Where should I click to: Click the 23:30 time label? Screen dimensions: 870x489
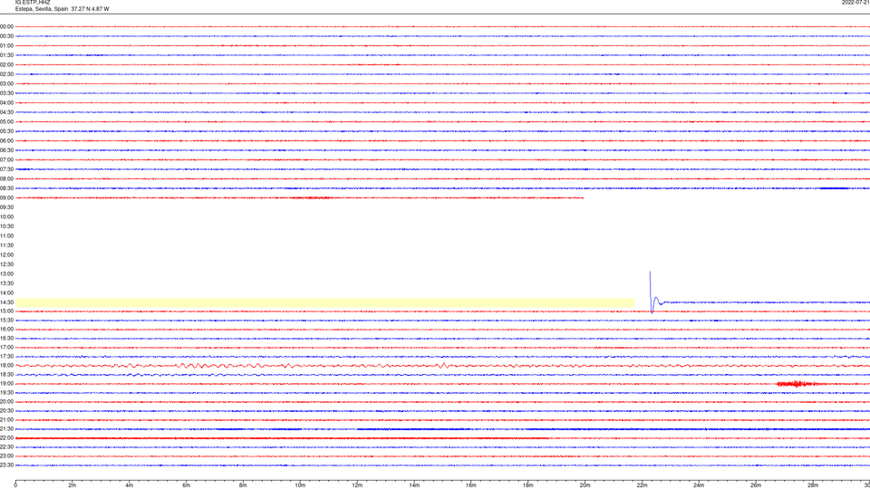coord(6,465)
